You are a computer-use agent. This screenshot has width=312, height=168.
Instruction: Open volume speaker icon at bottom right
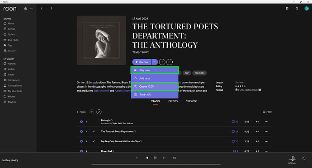click(304, 158)
